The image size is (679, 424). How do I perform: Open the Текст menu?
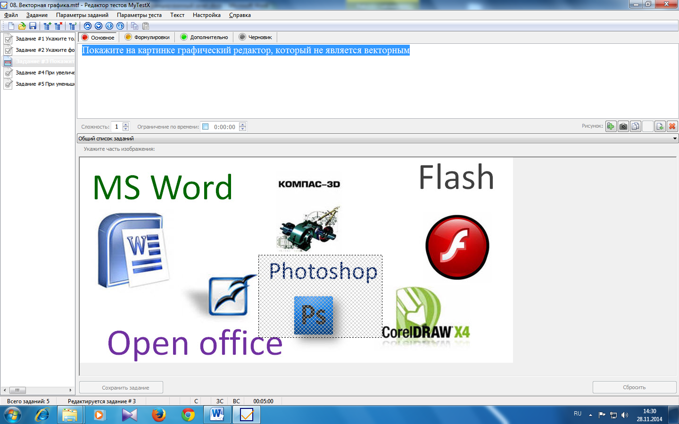coord(177,15)
